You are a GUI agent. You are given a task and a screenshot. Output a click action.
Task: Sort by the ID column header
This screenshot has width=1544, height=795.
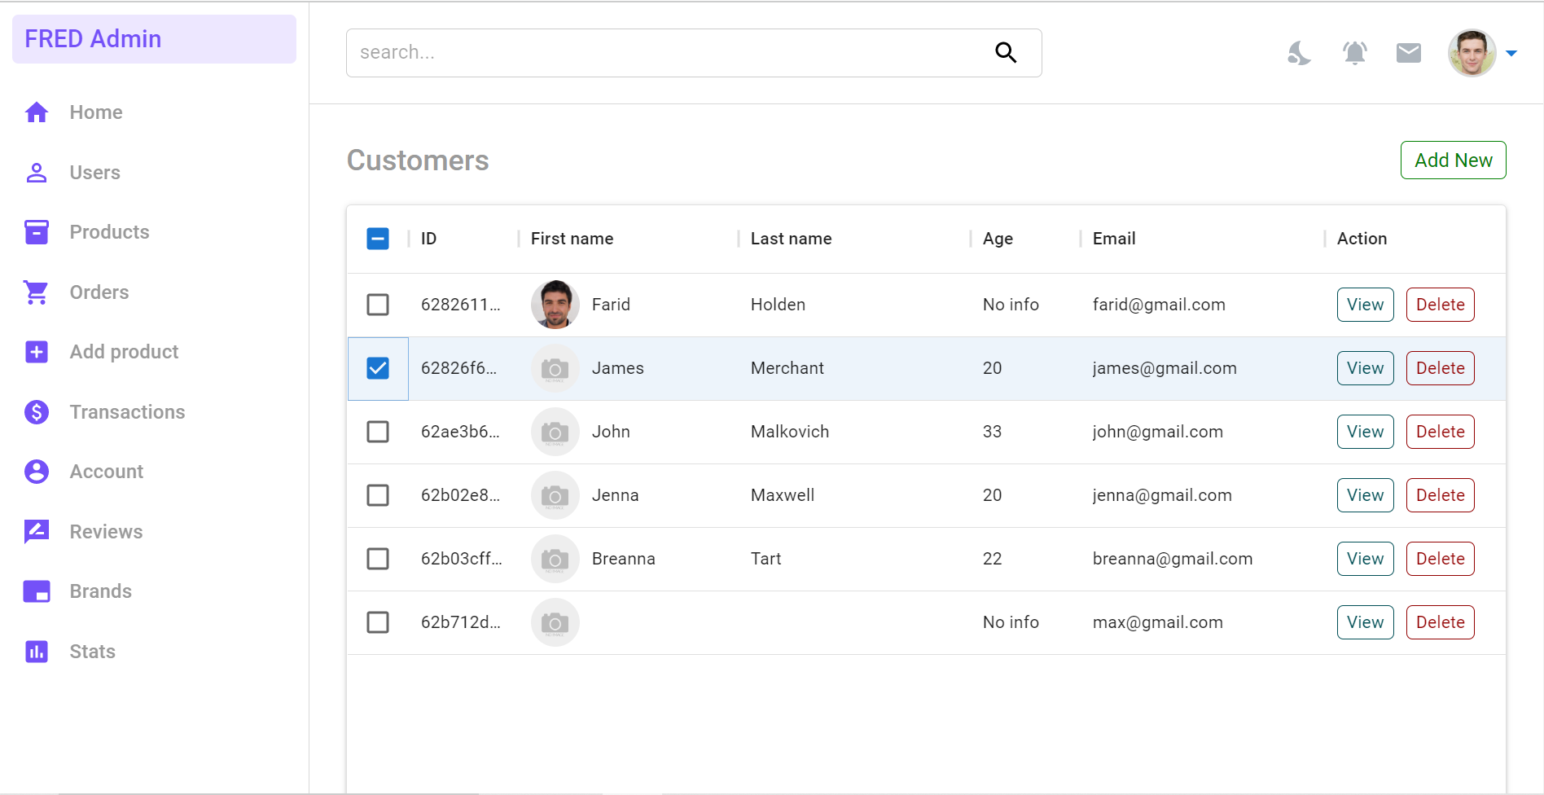click(429, 239)
